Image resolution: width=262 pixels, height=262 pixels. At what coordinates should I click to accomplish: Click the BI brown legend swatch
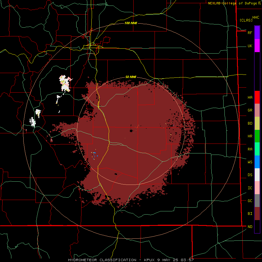tap(257, 214)
